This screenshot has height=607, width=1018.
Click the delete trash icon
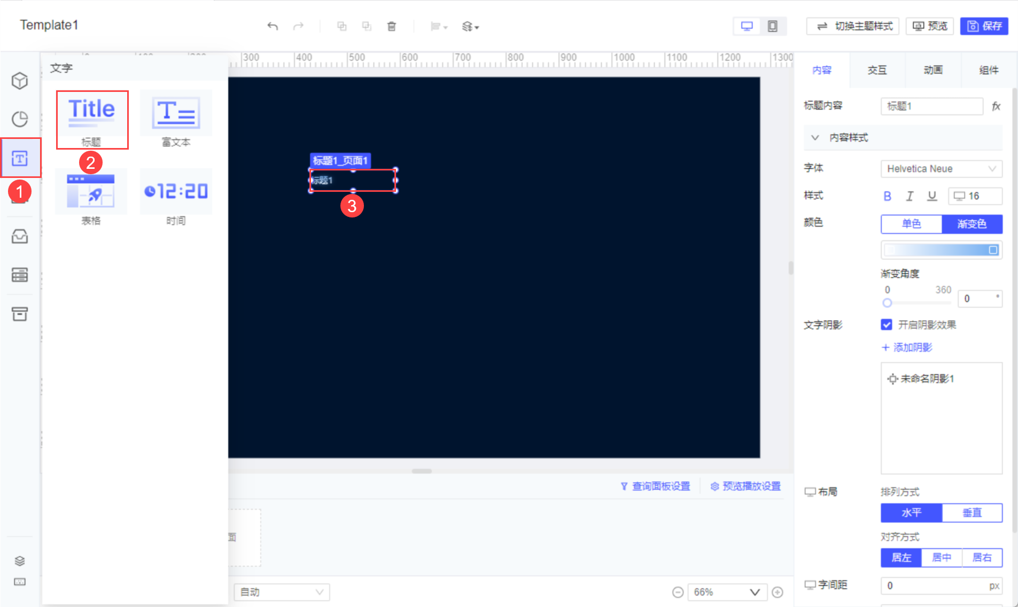pos(392,26)
